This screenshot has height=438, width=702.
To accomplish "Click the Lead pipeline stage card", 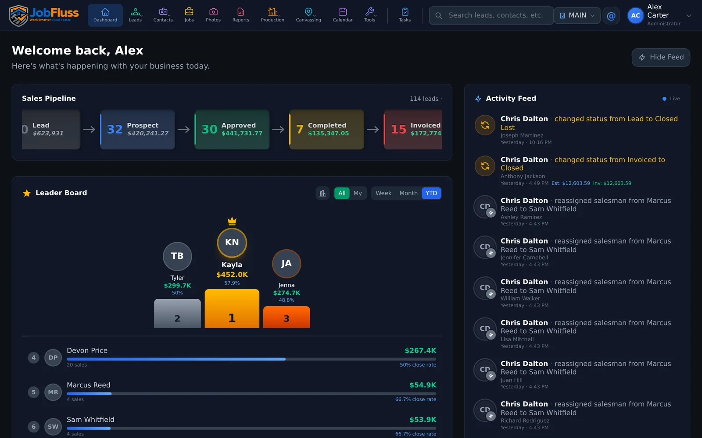I will tap(51, 130).
